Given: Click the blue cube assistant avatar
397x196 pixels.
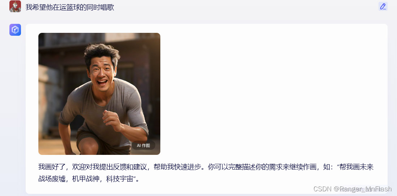Looking at the screenshot, I should pyautogui.click(x=15, y=30).
